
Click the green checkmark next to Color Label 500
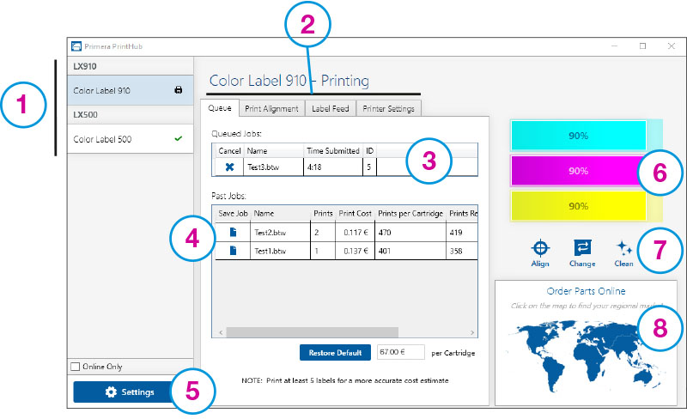click(x=179, y=138)
